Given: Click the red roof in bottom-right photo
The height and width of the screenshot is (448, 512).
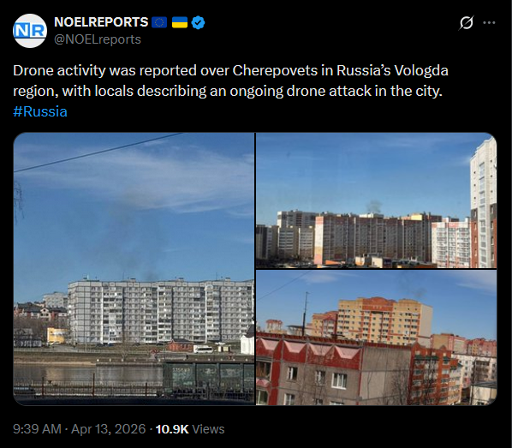Looking at the screenshot, I should click(308, 350).
